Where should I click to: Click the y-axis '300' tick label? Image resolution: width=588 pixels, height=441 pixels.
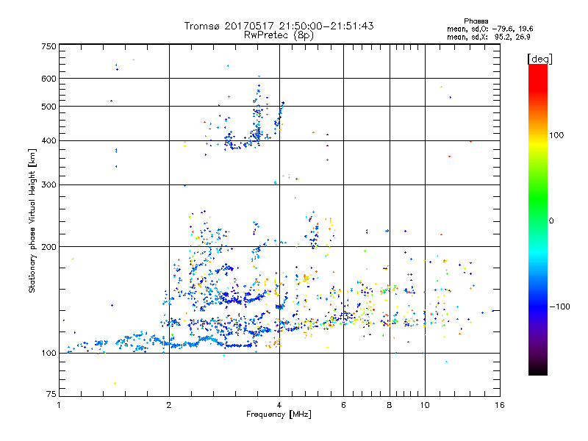pyautogui.click(x=49, y=185)
